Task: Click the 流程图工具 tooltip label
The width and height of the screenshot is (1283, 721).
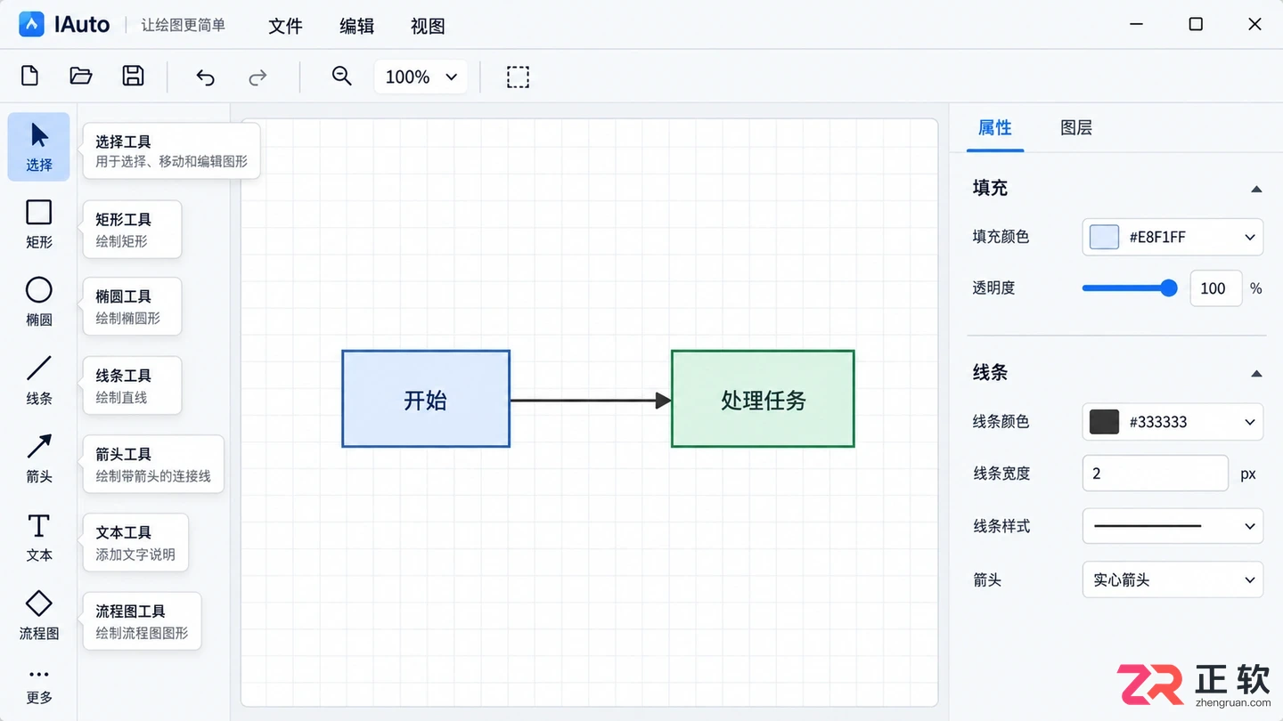Action: coord(131,612)
